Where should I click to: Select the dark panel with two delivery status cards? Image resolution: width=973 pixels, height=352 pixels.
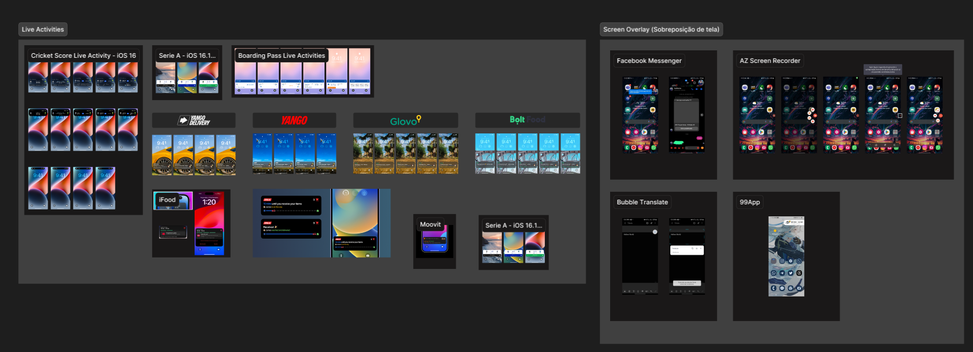[x=292, y=223]
